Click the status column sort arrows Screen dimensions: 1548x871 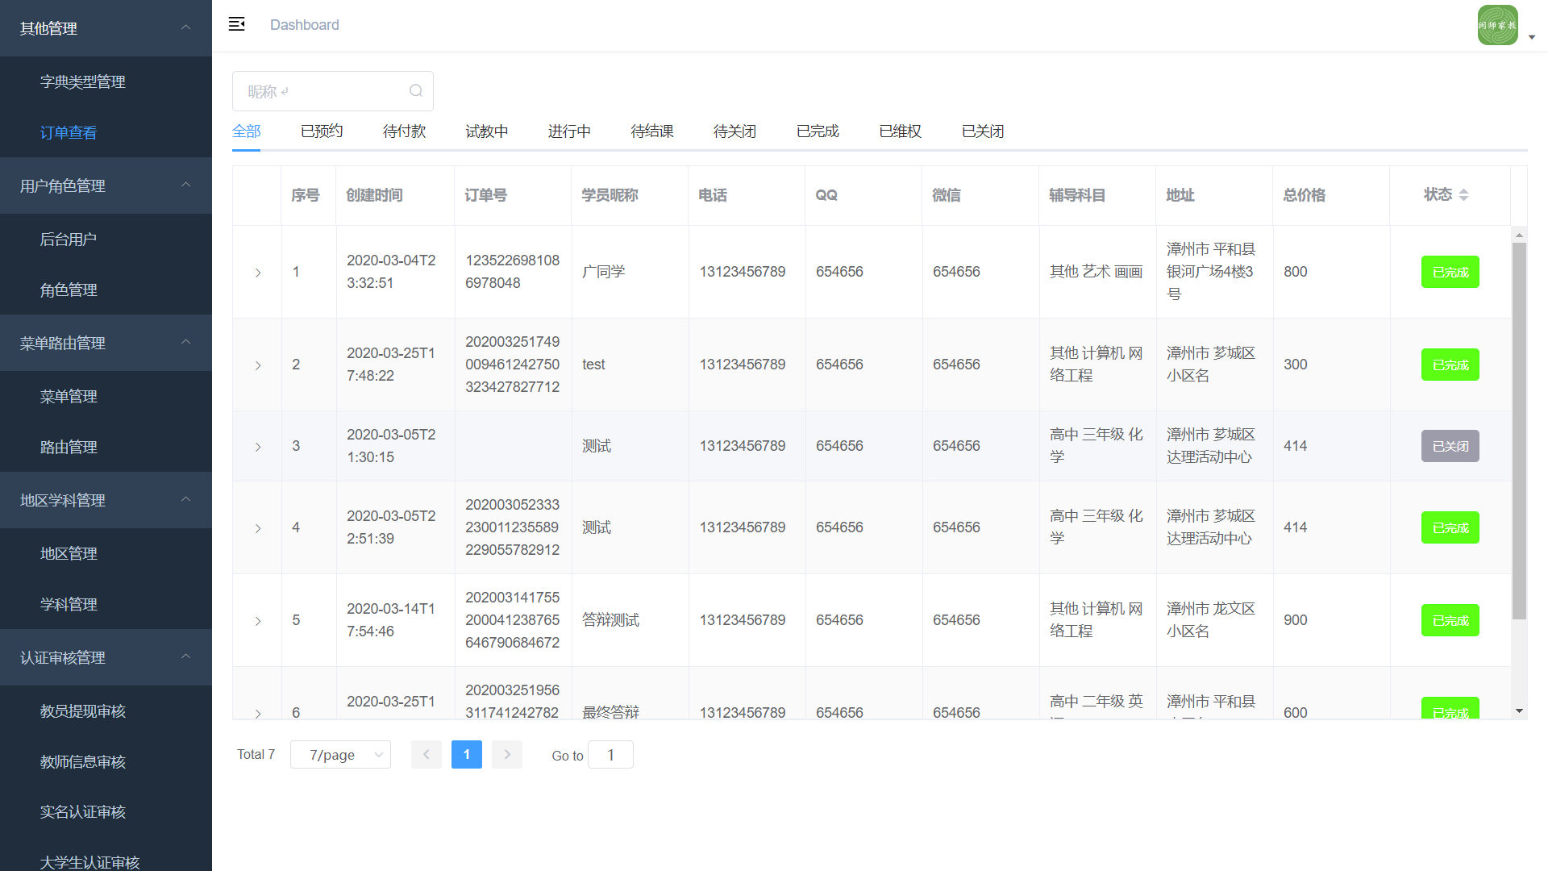tap(1463, 194)
